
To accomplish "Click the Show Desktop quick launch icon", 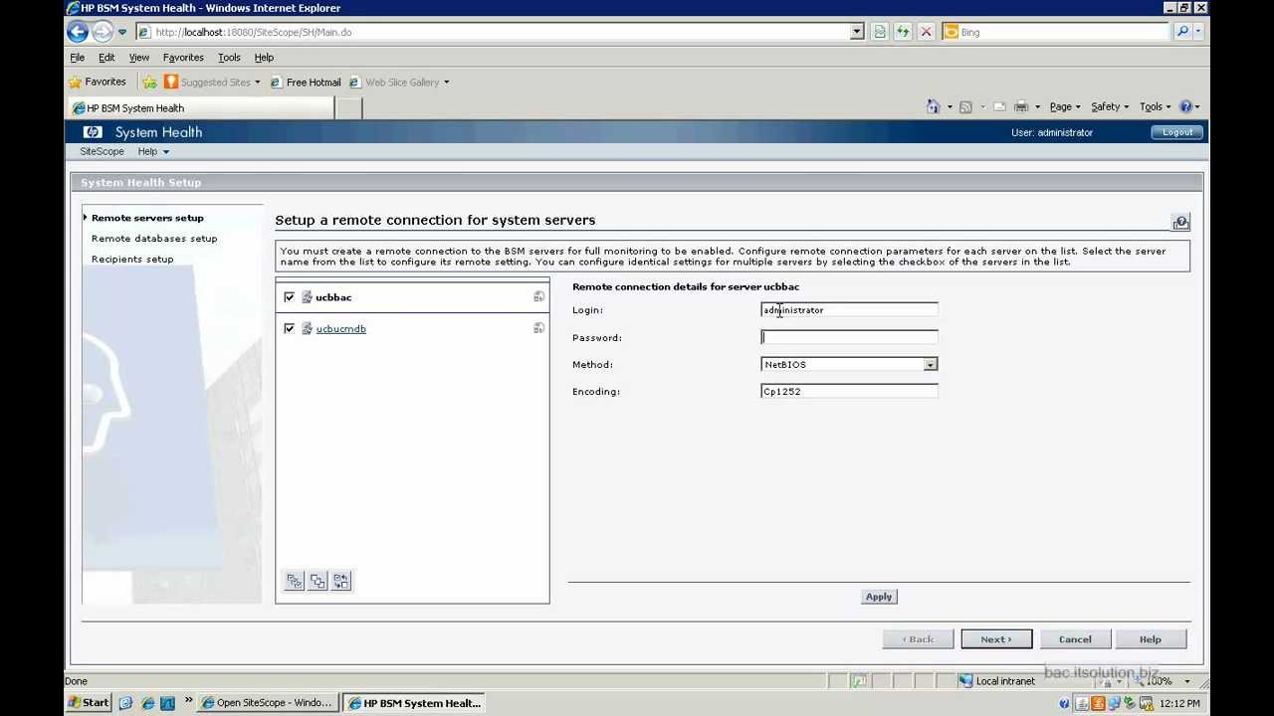I will [x=125, y=703].
